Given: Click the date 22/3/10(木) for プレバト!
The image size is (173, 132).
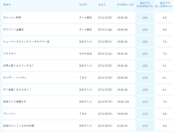Looking at the screenshot, I should click(x=105, y=114).
